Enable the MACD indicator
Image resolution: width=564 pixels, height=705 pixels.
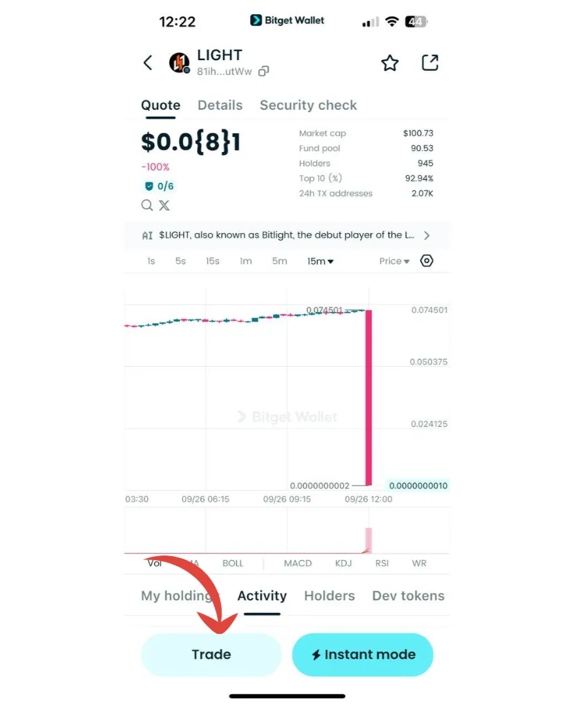click(x=297, y=563)
